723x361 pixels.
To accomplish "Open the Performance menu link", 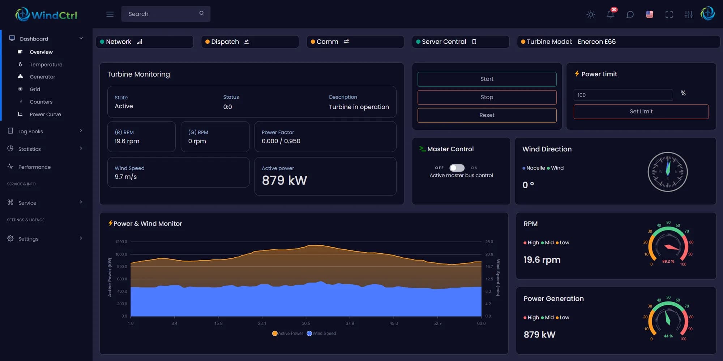I will [34, 167].
